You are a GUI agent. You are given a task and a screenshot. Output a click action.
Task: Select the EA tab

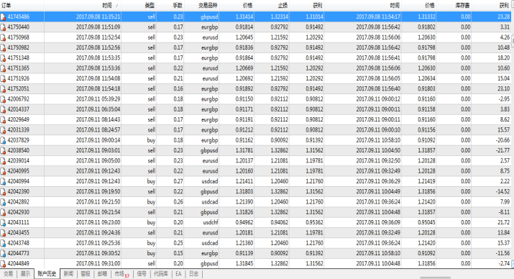click(x=178, y=274)
